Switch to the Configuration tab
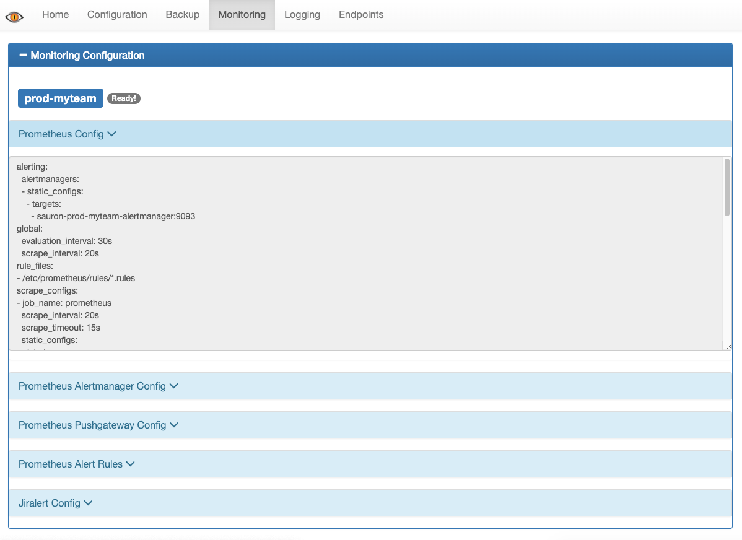742x540 pixels. click(117, 15)
